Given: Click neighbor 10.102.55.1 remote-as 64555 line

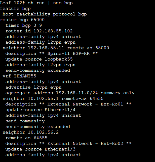Looking at the screenshot, I should [x=53, y=99].
